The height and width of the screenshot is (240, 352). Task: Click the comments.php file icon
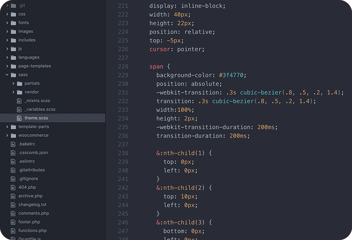coord(13,213)
